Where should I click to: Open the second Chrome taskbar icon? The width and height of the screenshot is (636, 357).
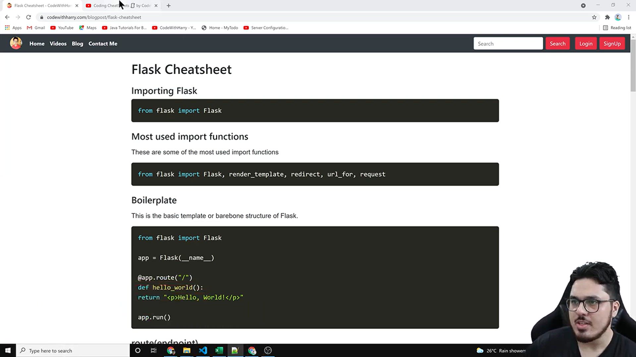(x=252, y=350)
